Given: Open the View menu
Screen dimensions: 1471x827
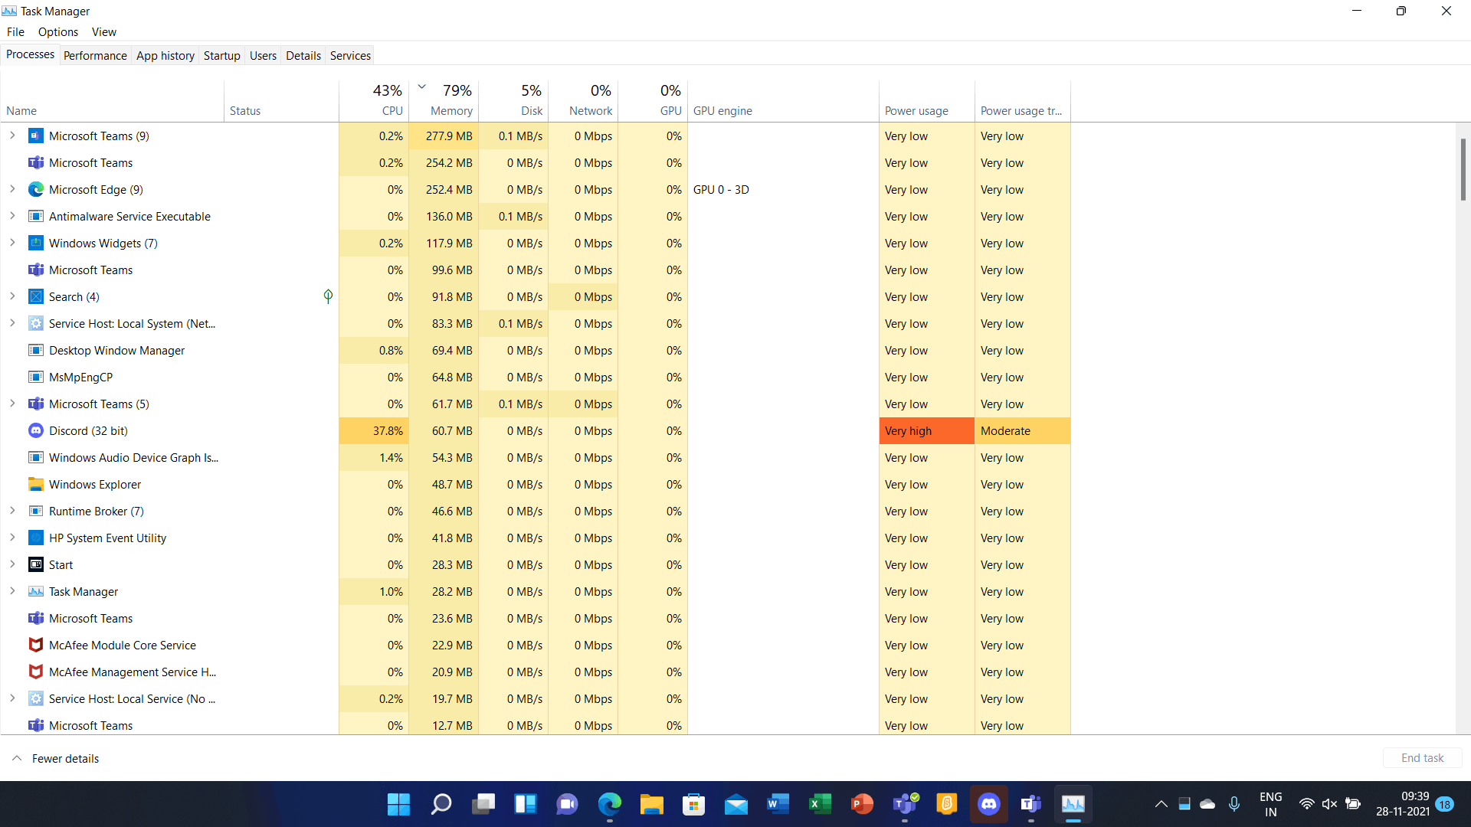Looking at the screenshot, I should (x=104, y=32).
